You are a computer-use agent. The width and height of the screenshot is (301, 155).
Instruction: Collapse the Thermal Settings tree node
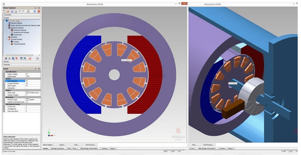pyautogui.click(x=7, y=39)
